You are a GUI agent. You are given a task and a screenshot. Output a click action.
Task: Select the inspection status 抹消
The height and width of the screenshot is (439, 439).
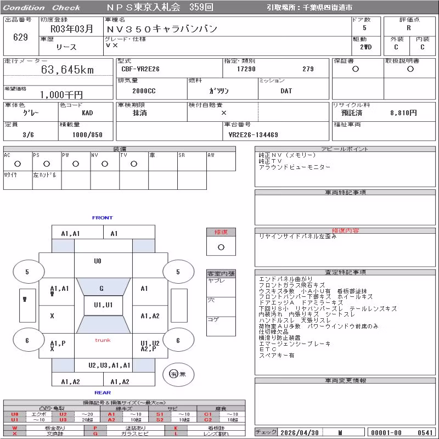(x=140, y=113)
